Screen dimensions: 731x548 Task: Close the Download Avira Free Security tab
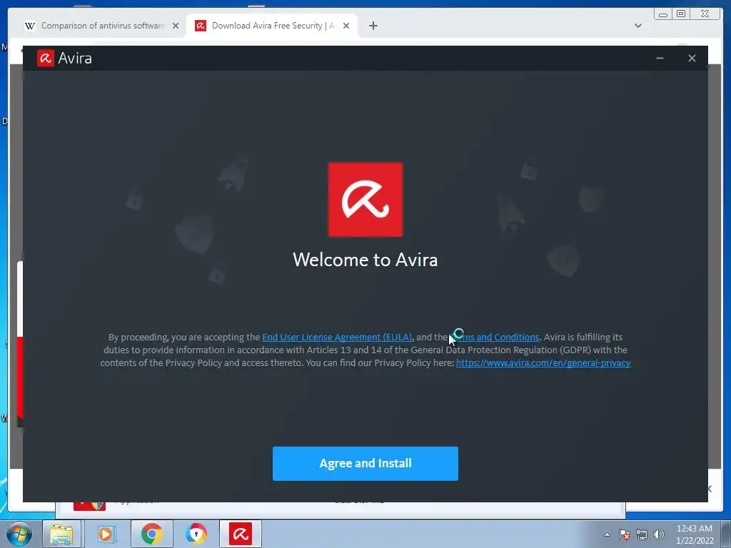pos(346,26)
